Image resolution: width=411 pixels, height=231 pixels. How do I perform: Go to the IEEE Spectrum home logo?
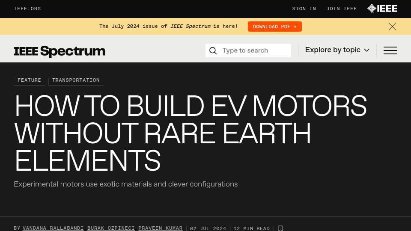(60, 51)
